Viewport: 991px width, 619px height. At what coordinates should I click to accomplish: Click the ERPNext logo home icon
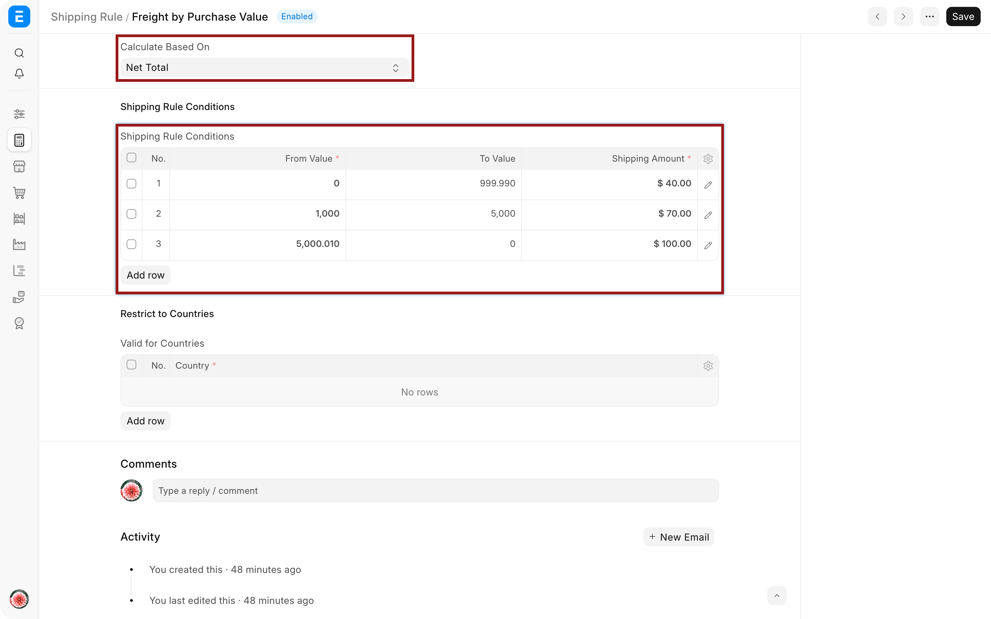(x=19, y=17)
